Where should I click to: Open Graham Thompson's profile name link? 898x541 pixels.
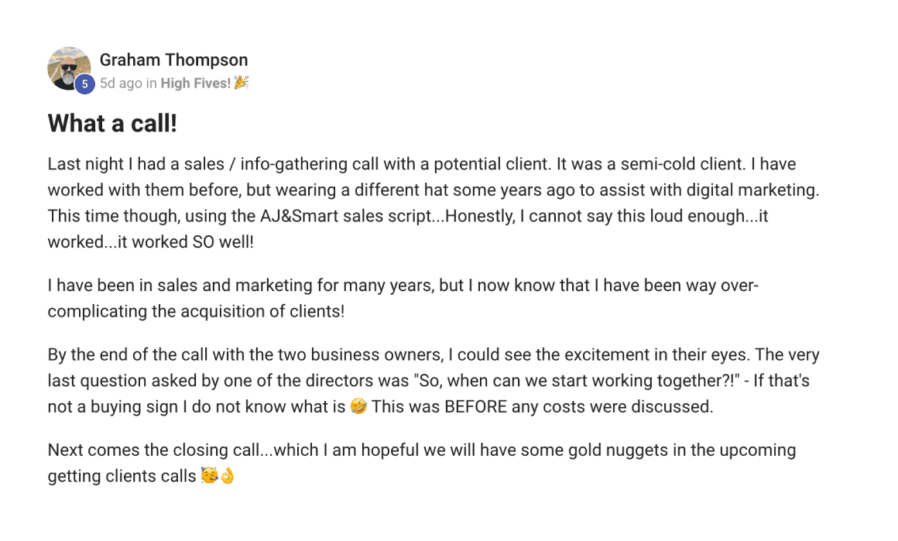click(173, 60)
